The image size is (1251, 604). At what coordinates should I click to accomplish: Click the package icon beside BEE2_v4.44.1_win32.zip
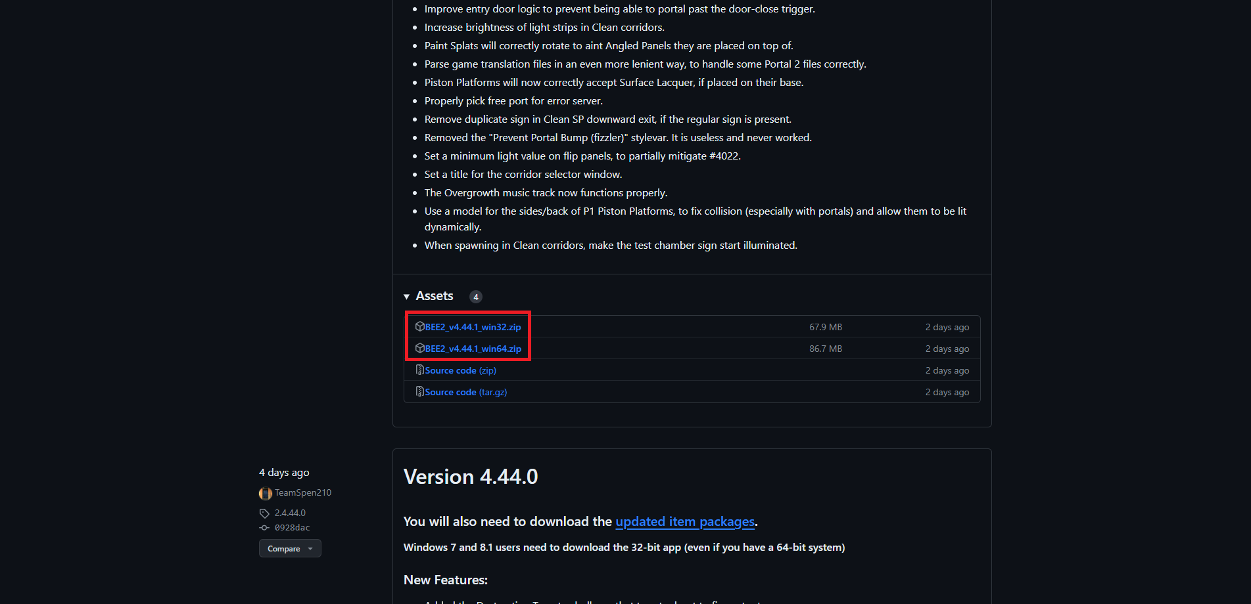point(420,326)
